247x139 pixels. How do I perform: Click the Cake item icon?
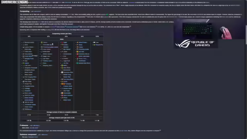[x=94, y=42]
